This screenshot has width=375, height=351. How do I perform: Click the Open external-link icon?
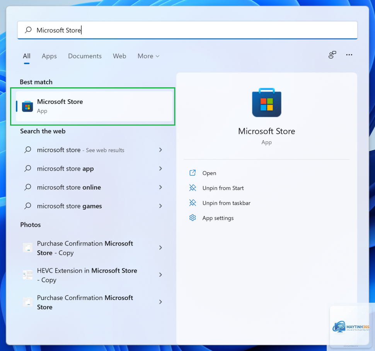pyautogui.click(x=193, y=173)
